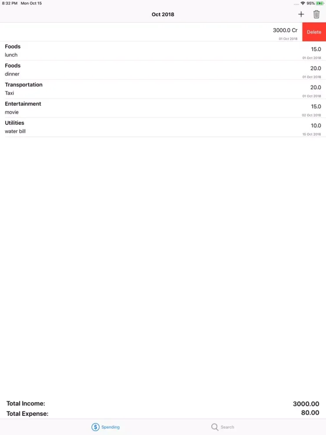The height and width of the screenshot is (435, 326).
Task: Switch to the Search tab
Action: click(x=223, y=427)
